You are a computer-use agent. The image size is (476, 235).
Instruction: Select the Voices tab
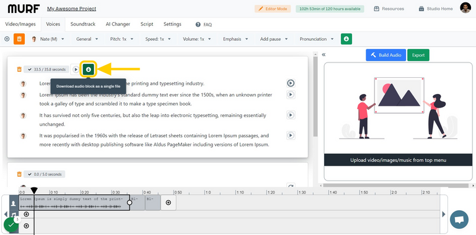(x=53, y=24)
